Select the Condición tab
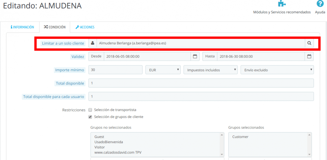Screen dimensions: 327x160 coord(55,27)
